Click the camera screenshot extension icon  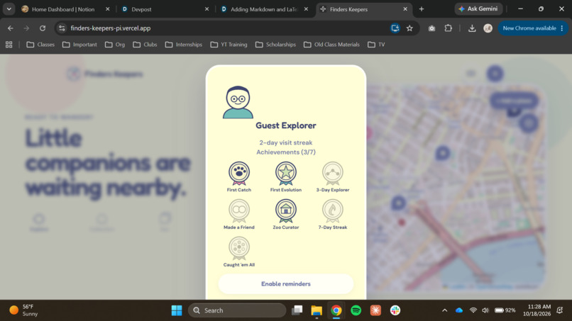[x=431, y=28]
